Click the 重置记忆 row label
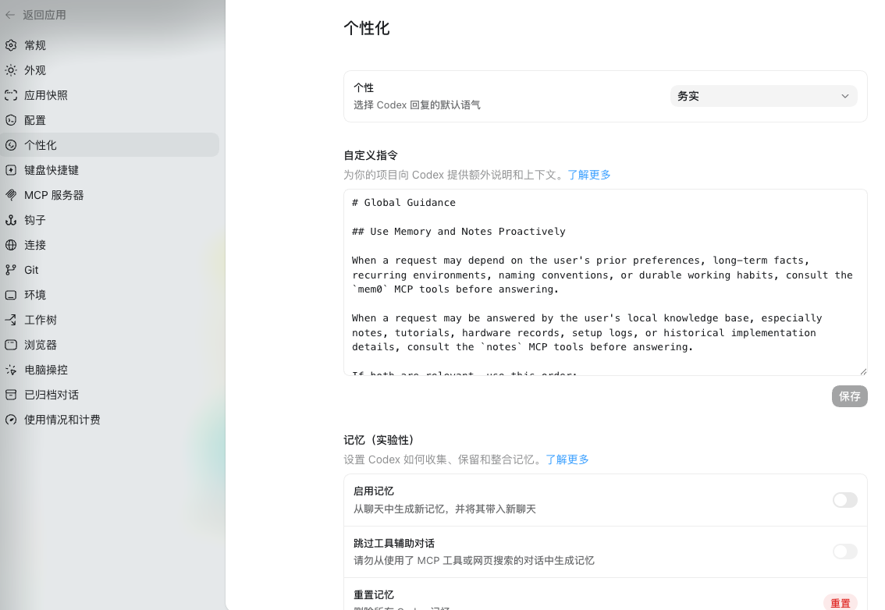This screenshot has width=885, height=610. coord(373,594)
